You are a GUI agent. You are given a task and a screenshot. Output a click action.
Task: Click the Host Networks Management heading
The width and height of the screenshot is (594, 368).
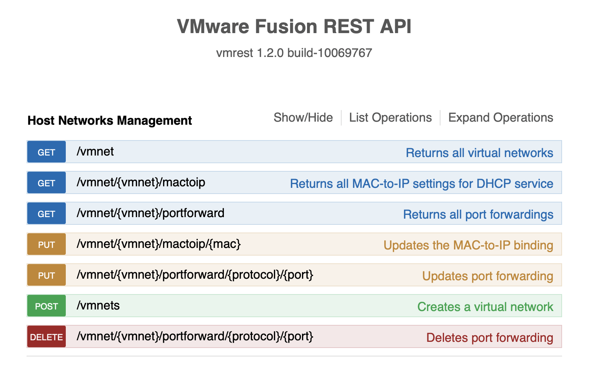click(110, 120)
